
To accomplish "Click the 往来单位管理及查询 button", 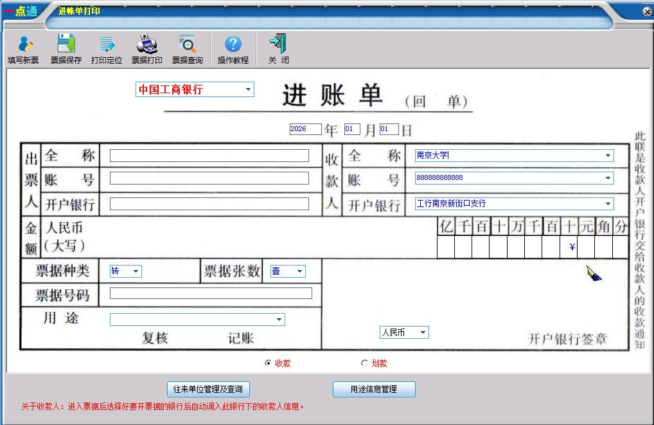I will (208, 388).
